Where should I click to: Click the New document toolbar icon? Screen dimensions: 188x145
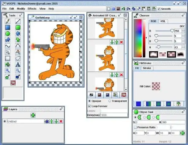point(109,9)
